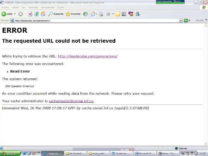Switch to On-ScreenK... taskbar folder
Image resolution: width=208 pixels, height=156 pixels.
(x=76, y=153)
